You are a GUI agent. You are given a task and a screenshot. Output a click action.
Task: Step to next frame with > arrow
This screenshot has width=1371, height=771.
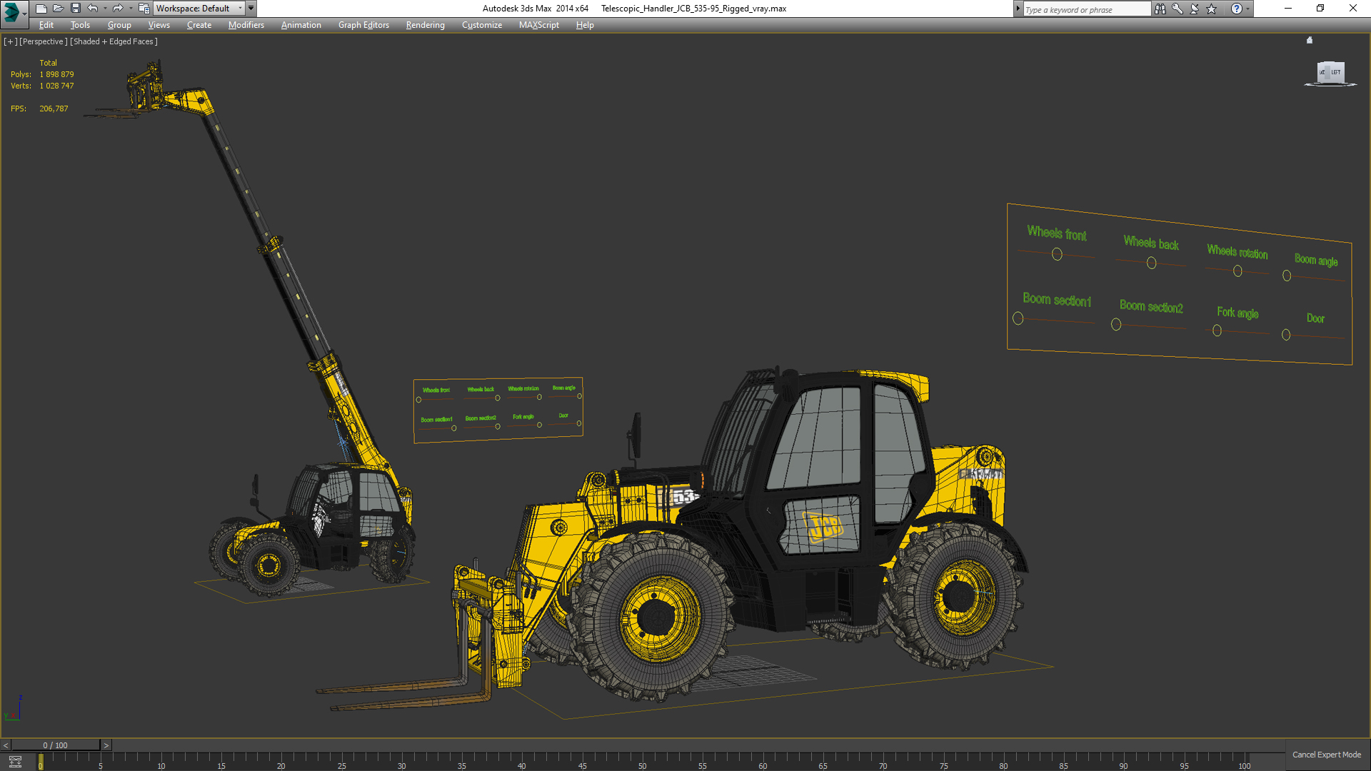pos(106,745)
